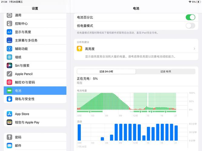Tap the Siri与搜索 icon
This screenshot has height=151, width=202.
(x=9, y=66)
